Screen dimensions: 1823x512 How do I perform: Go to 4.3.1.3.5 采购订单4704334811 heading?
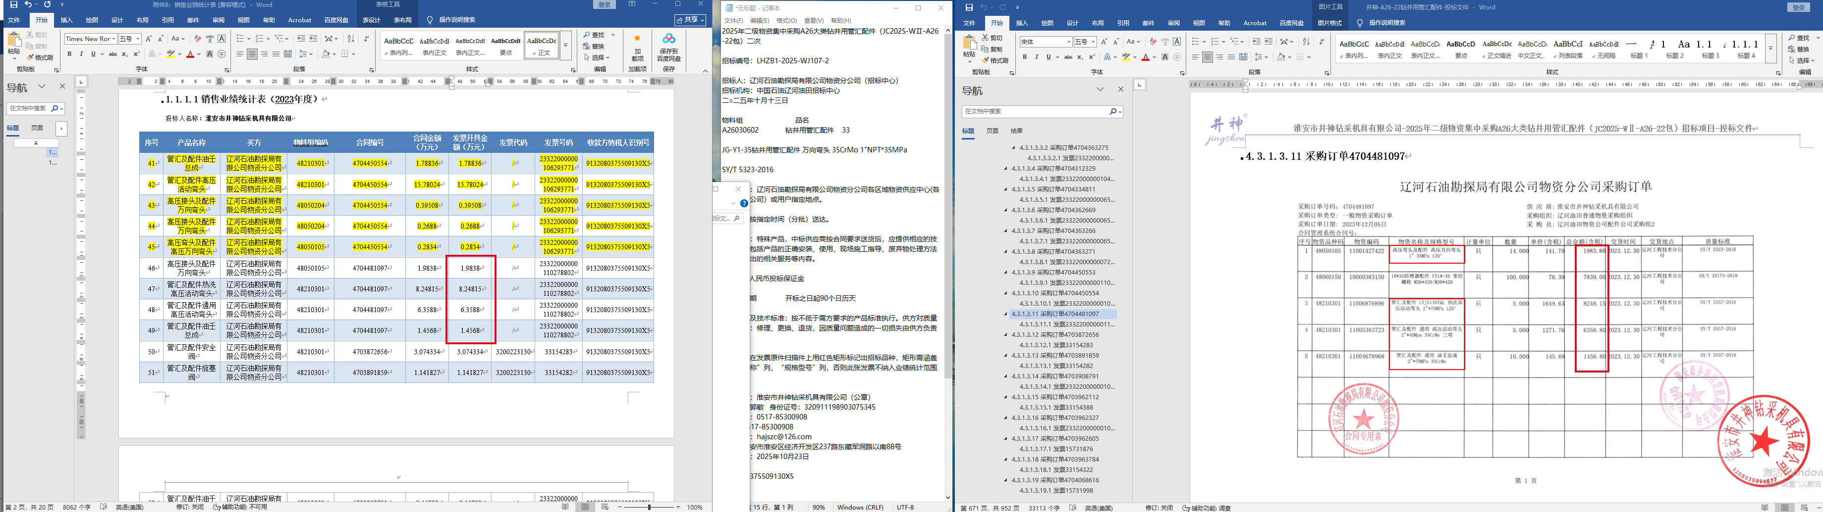(1053, 189)
